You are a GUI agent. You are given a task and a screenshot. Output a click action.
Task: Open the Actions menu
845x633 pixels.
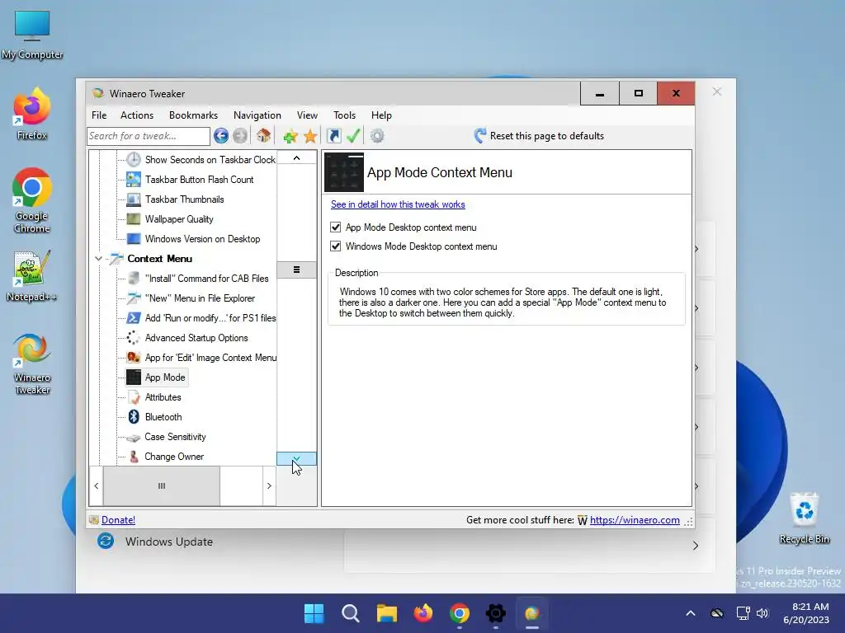[137, 115]
